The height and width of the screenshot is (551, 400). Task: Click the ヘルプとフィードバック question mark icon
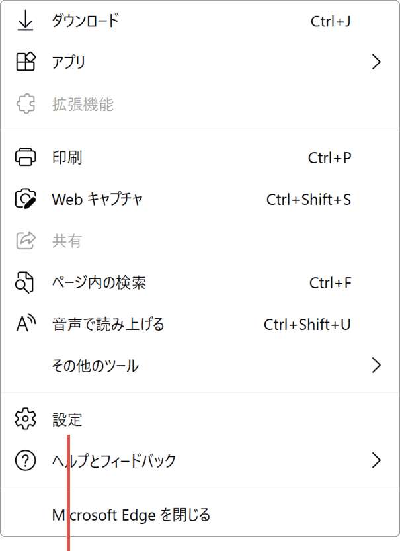25,460
